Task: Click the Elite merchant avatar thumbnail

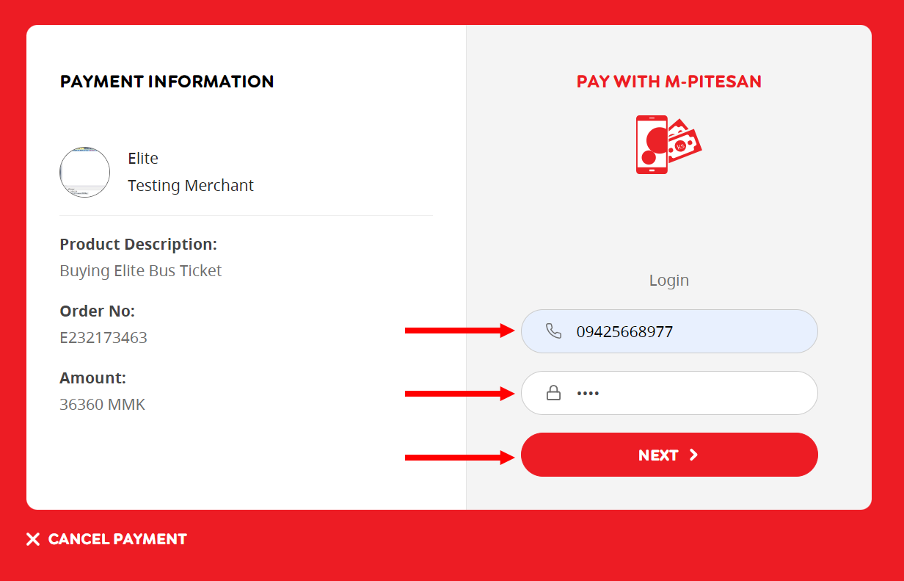Action: pos(85,172)
